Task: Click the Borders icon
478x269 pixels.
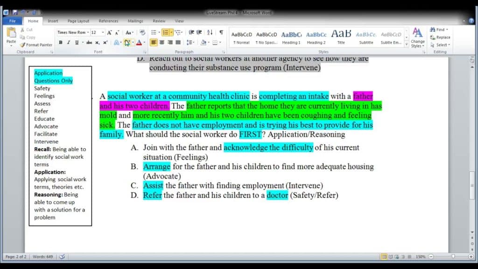Action: (215, 42)
